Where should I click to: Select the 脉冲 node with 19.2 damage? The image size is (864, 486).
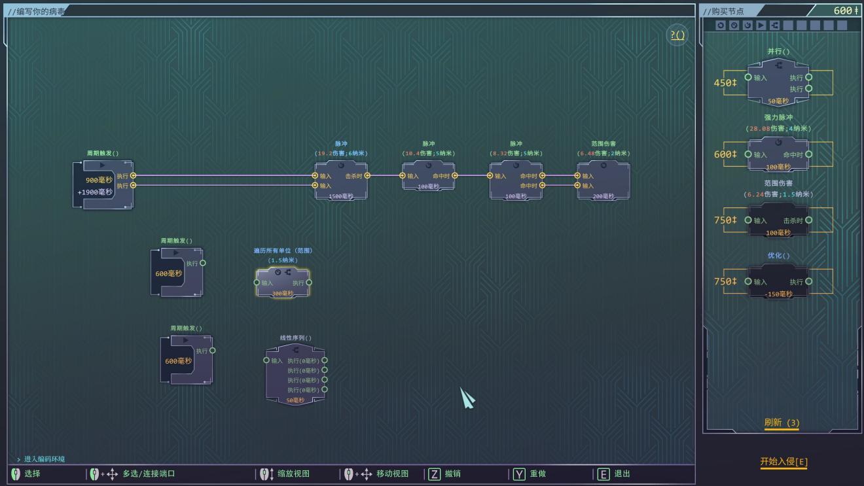(x=341, y=182)
